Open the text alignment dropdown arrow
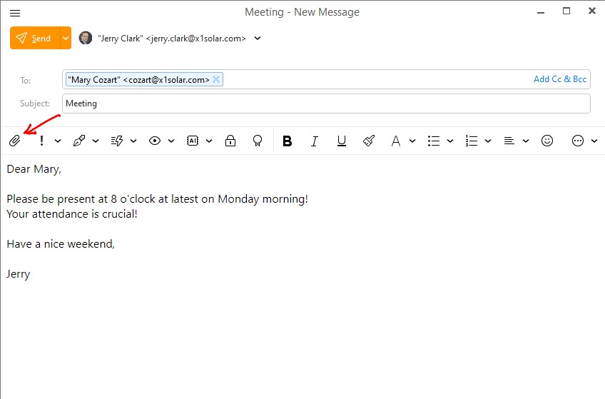Image resolution: width=605 pixels, height=399 pixels. [526, 141]
